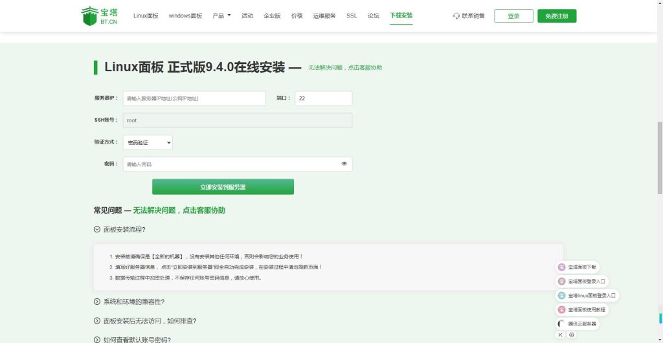Click the BT.CN pagoda logo

tap(99, 16)
